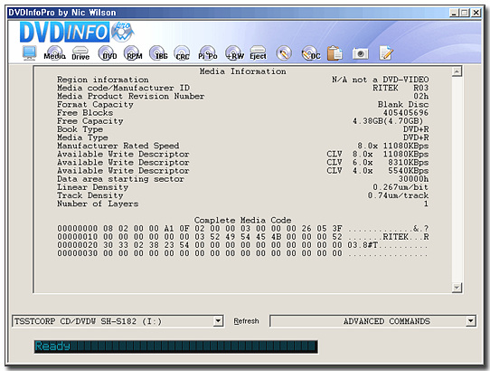Click the 'Number of Layers' label
The width and height of the screenshot is (490, 371).
(98, 204)
